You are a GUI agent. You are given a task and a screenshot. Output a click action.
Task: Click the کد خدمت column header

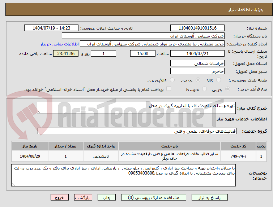click(238, 146)
